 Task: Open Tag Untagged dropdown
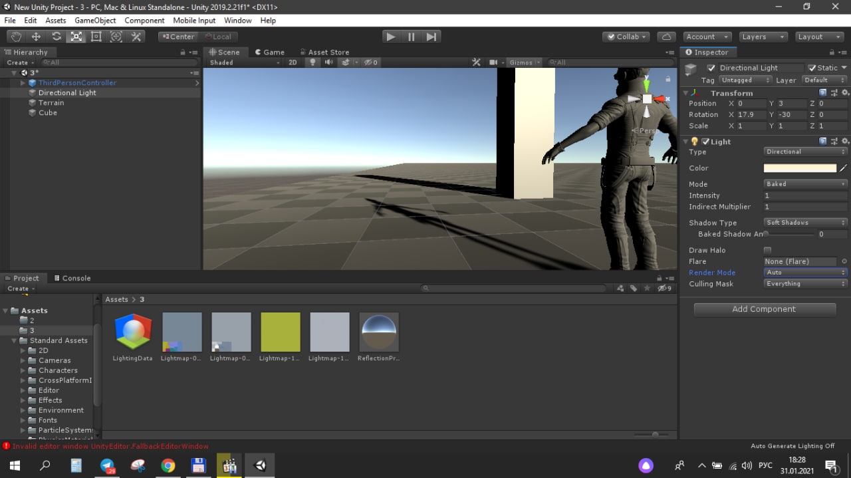745,80
